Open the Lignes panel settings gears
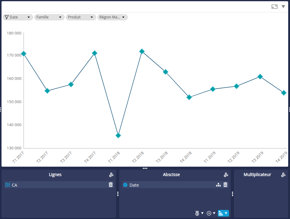 (x=111, y=175)
